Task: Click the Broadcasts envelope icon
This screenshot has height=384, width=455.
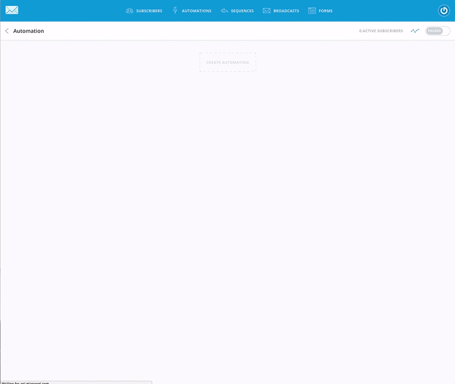Action: (x=267, y=11)
